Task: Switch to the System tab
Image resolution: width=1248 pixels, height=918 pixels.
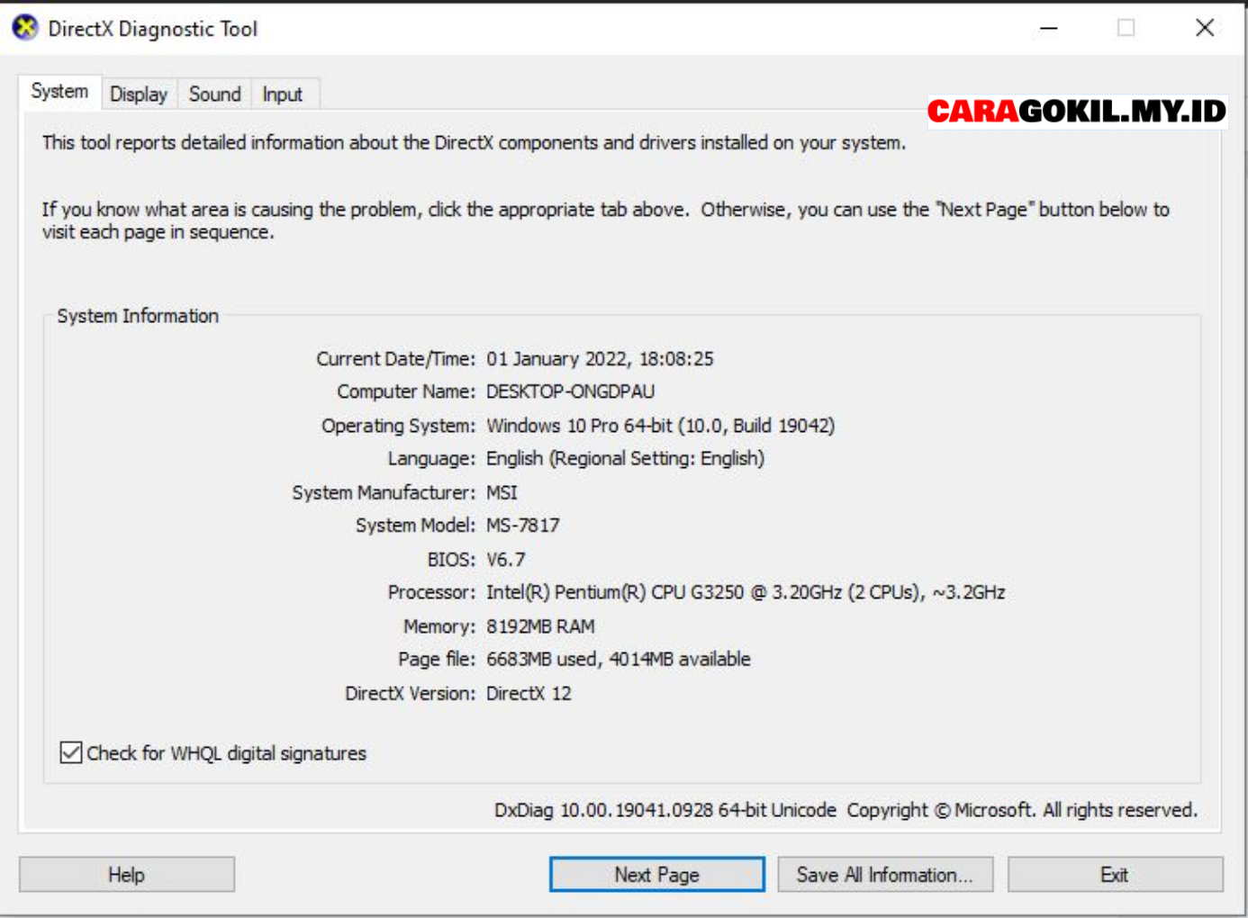Action: click(59, 92)
